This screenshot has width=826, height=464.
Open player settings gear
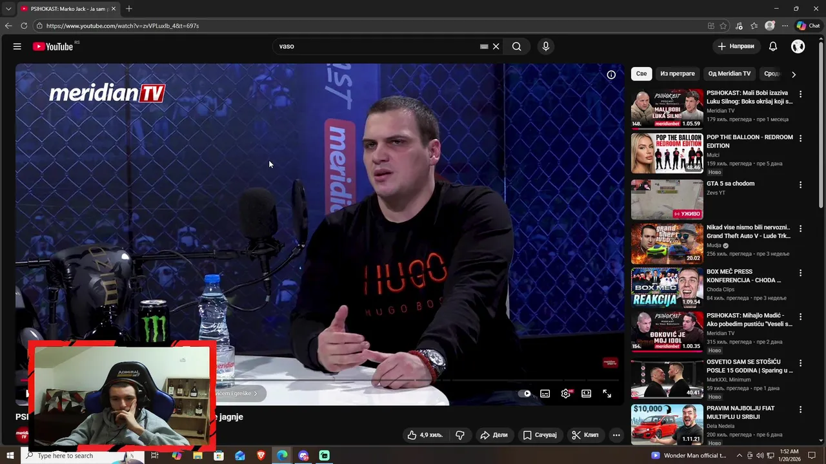[x=566, y=394]
